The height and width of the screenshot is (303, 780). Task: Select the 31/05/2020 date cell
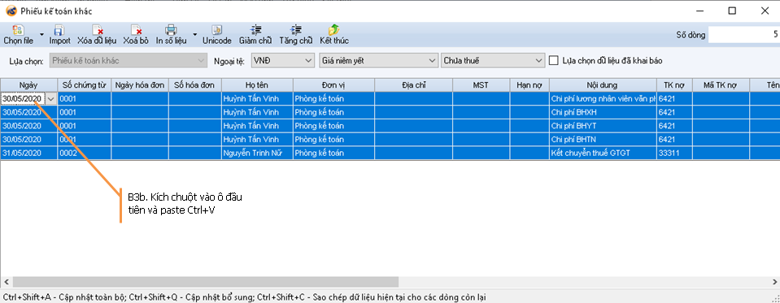[x=28, y=153]
